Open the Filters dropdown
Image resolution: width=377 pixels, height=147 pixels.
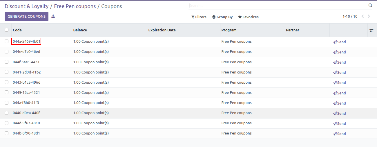click(199, 17)
